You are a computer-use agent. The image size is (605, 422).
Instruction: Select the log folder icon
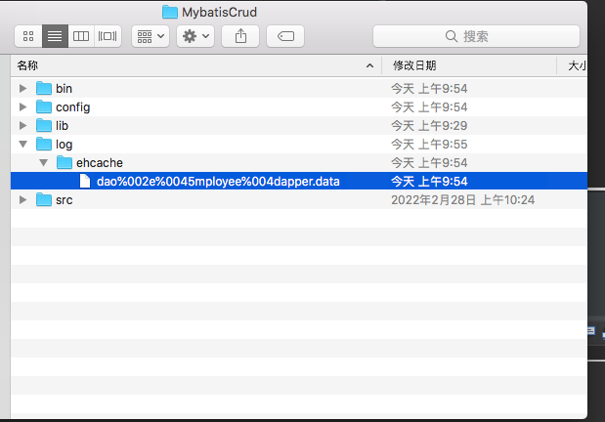pos(44,145)
